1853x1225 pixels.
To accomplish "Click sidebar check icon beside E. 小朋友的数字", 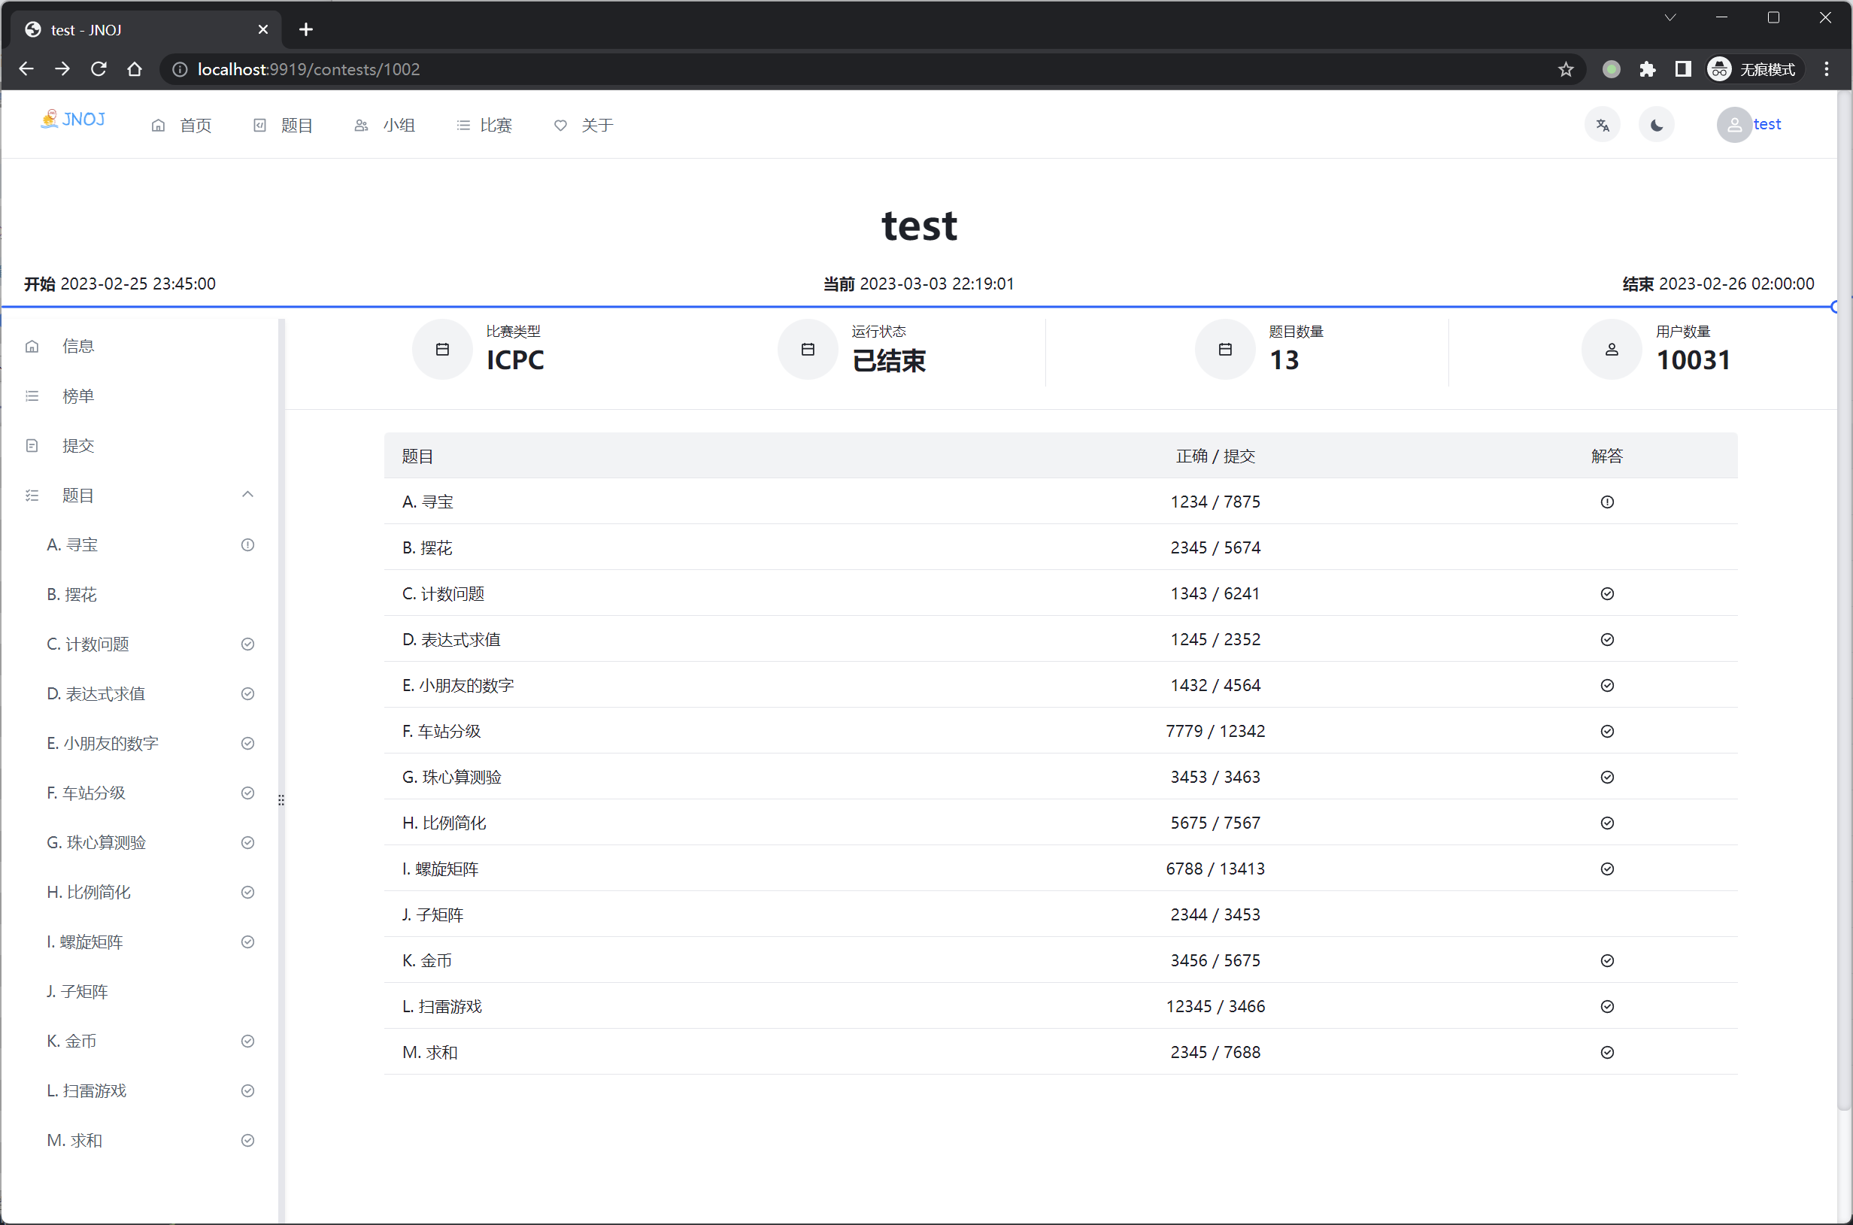I will 247,743.
